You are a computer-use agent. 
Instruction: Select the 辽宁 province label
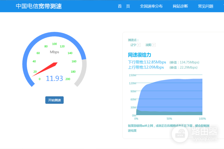click(x=133, y=45)
